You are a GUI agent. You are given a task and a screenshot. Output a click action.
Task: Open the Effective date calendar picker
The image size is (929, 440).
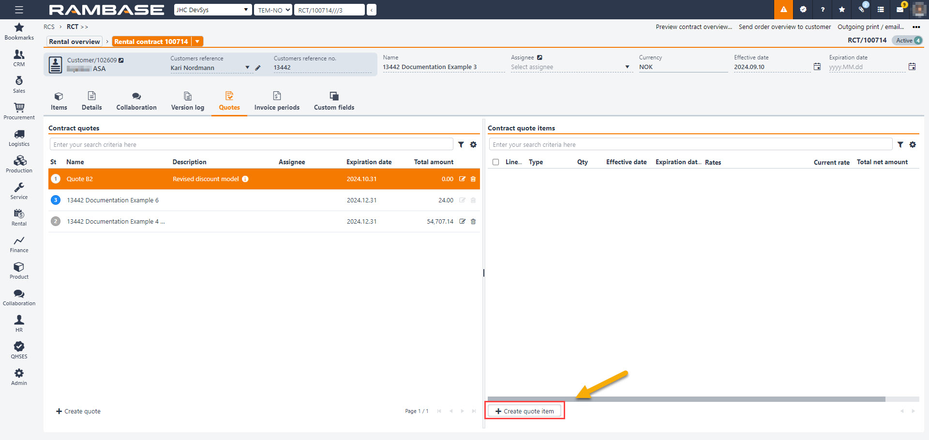click(x=817, y=67)
